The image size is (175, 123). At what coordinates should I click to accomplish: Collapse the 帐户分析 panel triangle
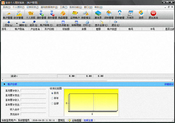pos(4,84)
